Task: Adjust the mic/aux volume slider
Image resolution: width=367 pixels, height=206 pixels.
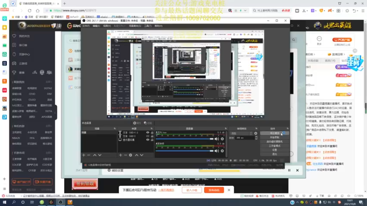Action: point(184,139)
